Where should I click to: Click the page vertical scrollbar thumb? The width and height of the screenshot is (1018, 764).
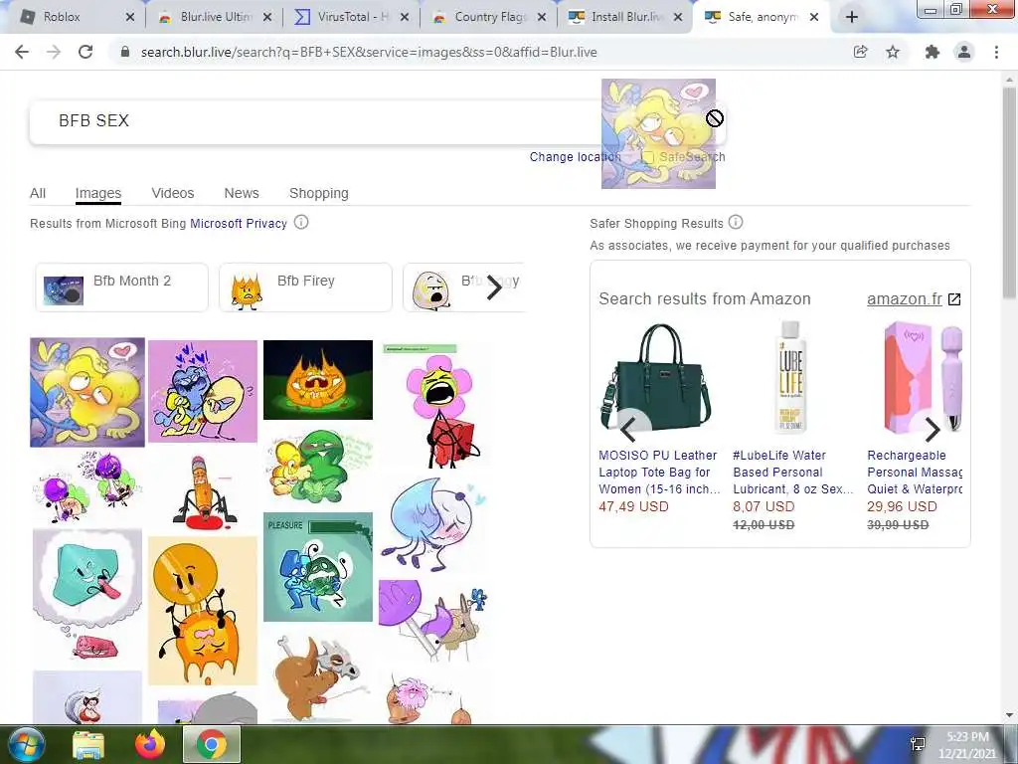click(x=1009, y=194)
